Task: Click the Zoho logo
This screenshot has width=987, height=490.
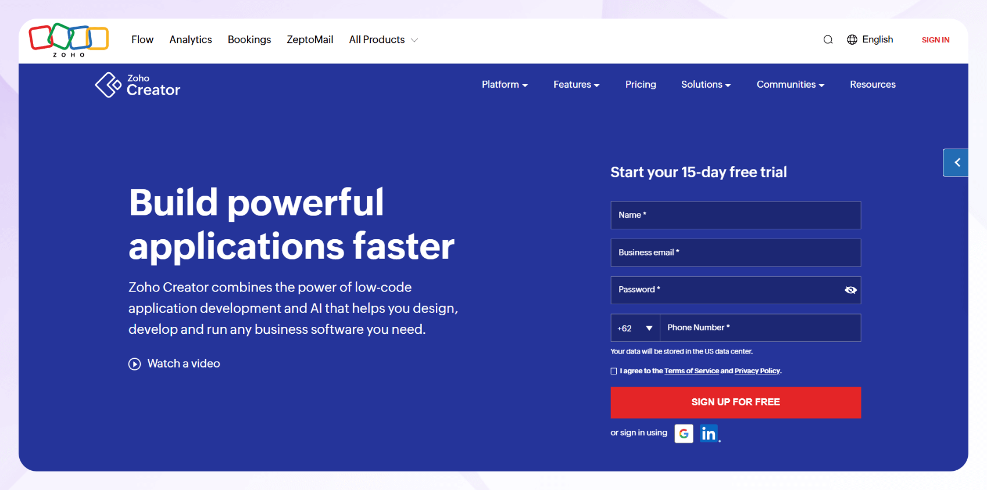Action: pos(69,40)
